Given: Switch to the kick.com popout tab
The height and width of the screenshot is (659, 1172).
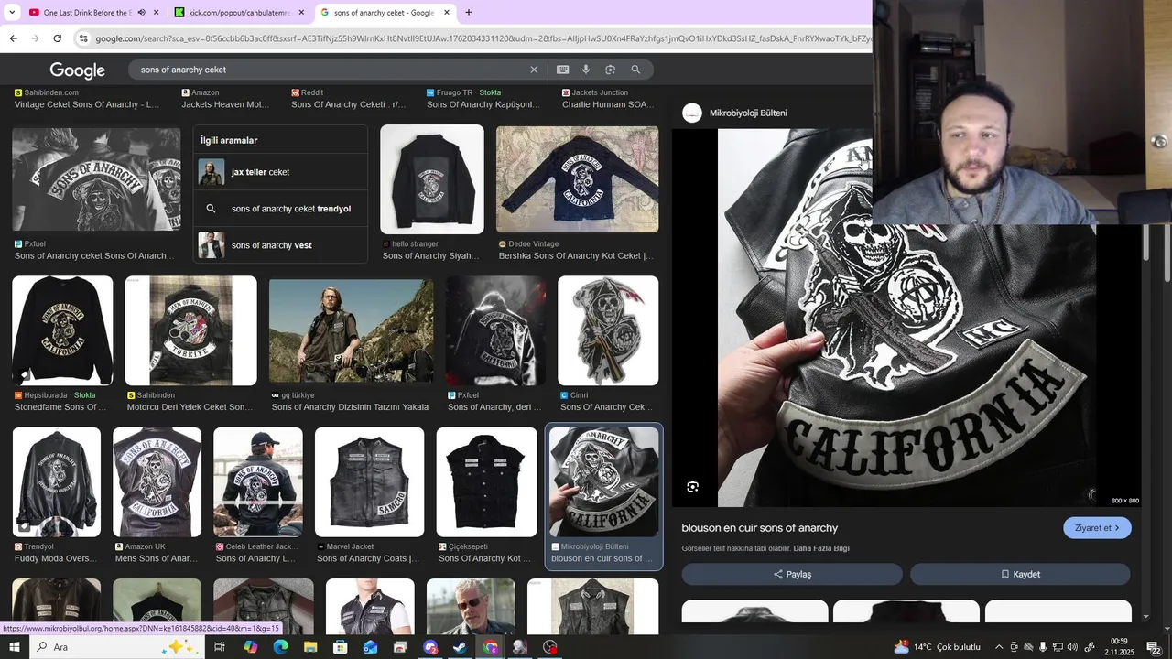Looking at the screenshot, I should 240,13.
